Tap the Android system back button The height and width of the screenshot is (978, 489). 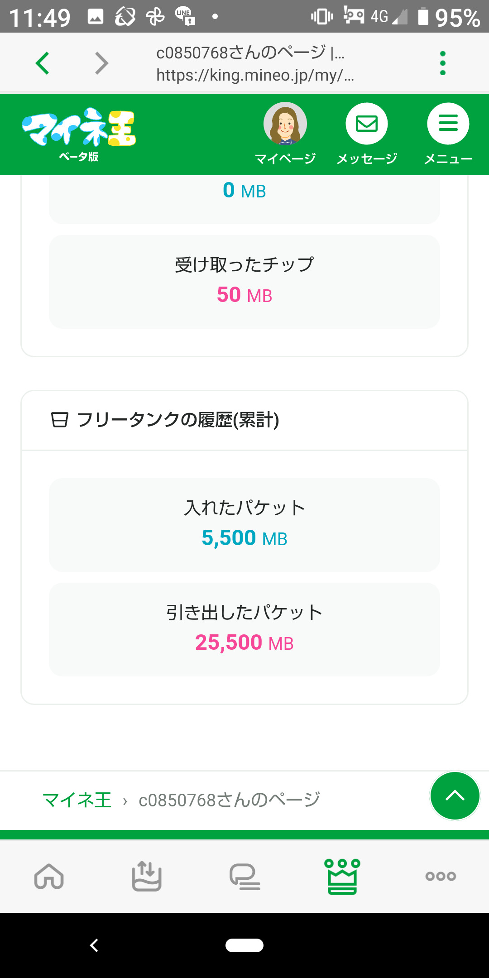click(94, 945)
